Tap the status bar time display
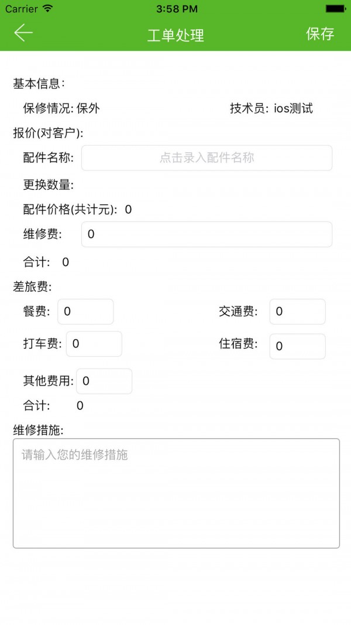 177,9
